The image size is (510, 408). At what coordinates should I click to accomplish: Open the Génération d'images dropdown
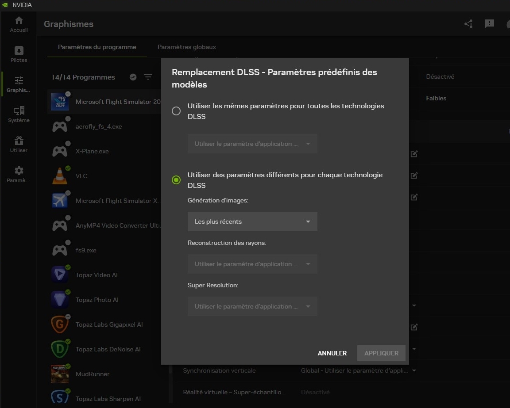(252, 221)
